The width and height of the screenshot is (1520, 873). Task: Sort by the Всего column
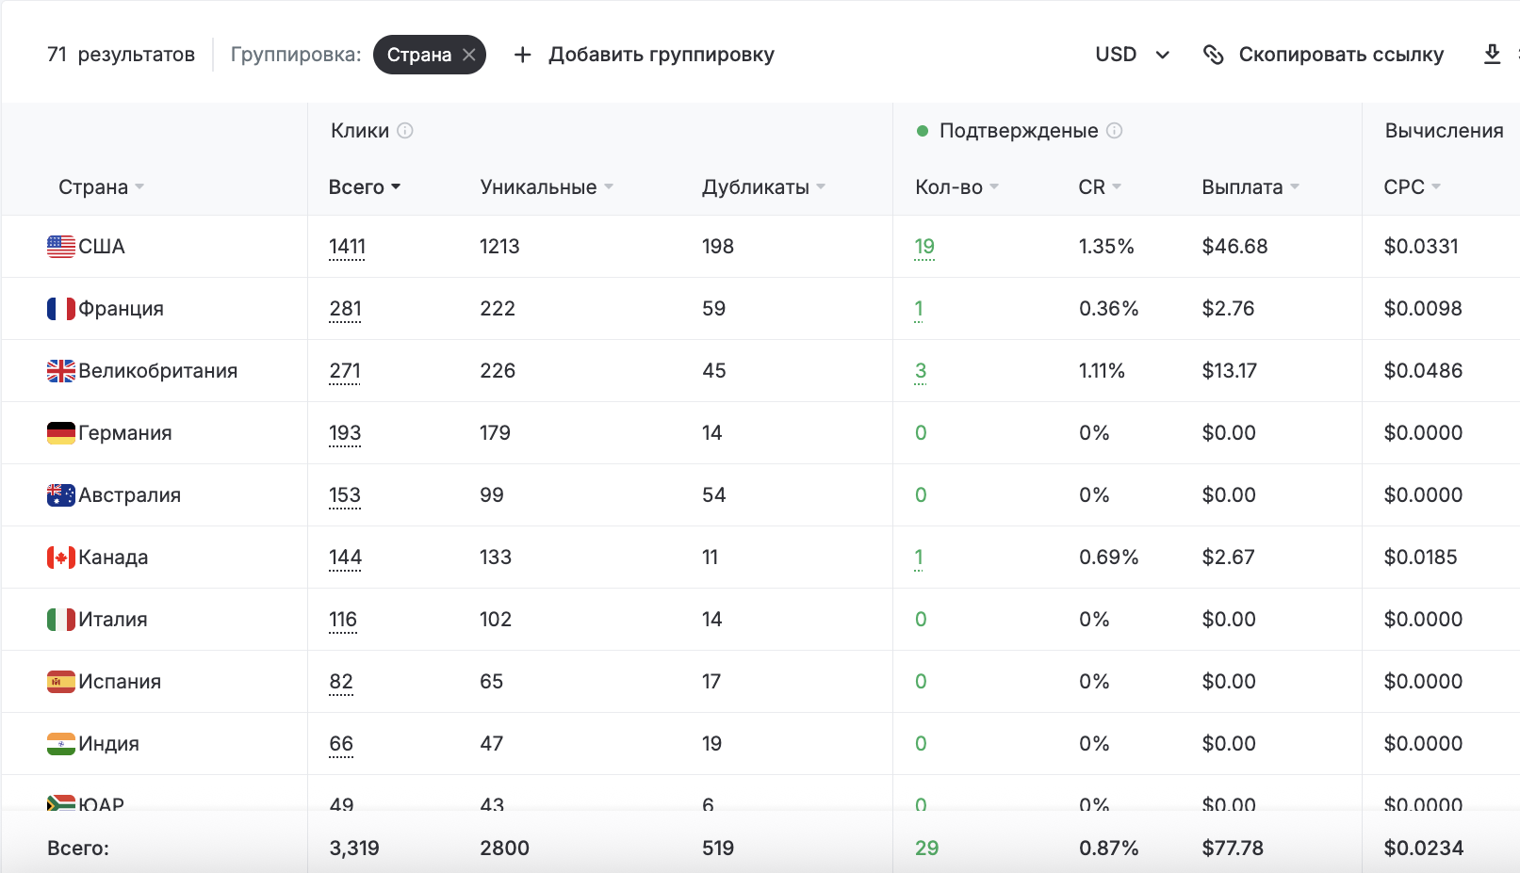pos(364,187)
